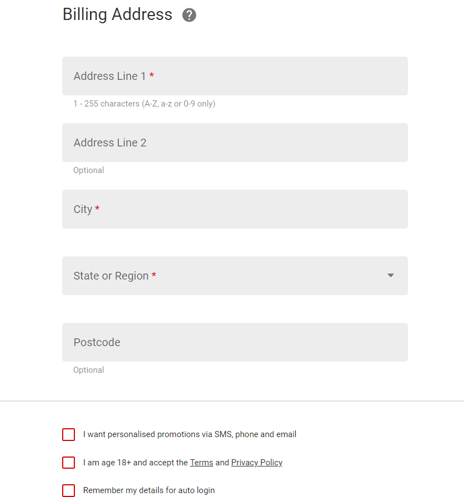Click the 1 - 255 characters hint text

(x=144, y=104)
